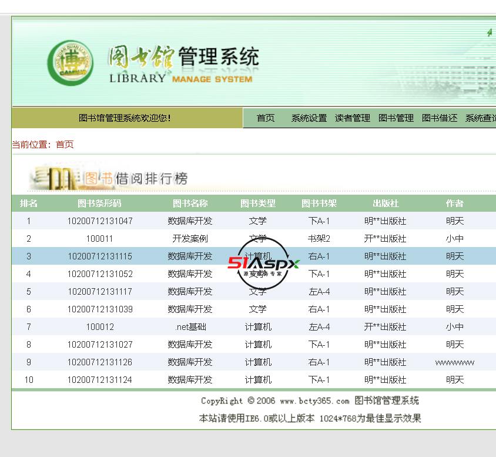The image size is (496, 457).
Task: Select the highlighted row with barcode 10200712131115
Action: click(x=100, y=256)
